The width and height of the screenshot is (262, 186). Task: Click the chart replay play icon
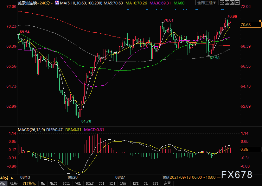[x=232, y=3]
